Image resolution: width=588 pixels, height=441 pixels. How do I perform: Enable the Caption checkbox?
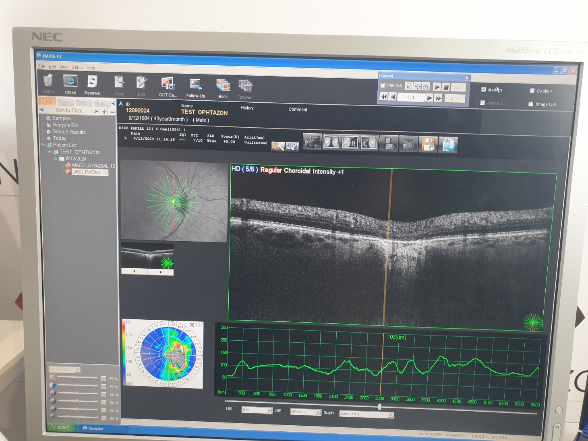pyautogui.click(x=532, y=91)
